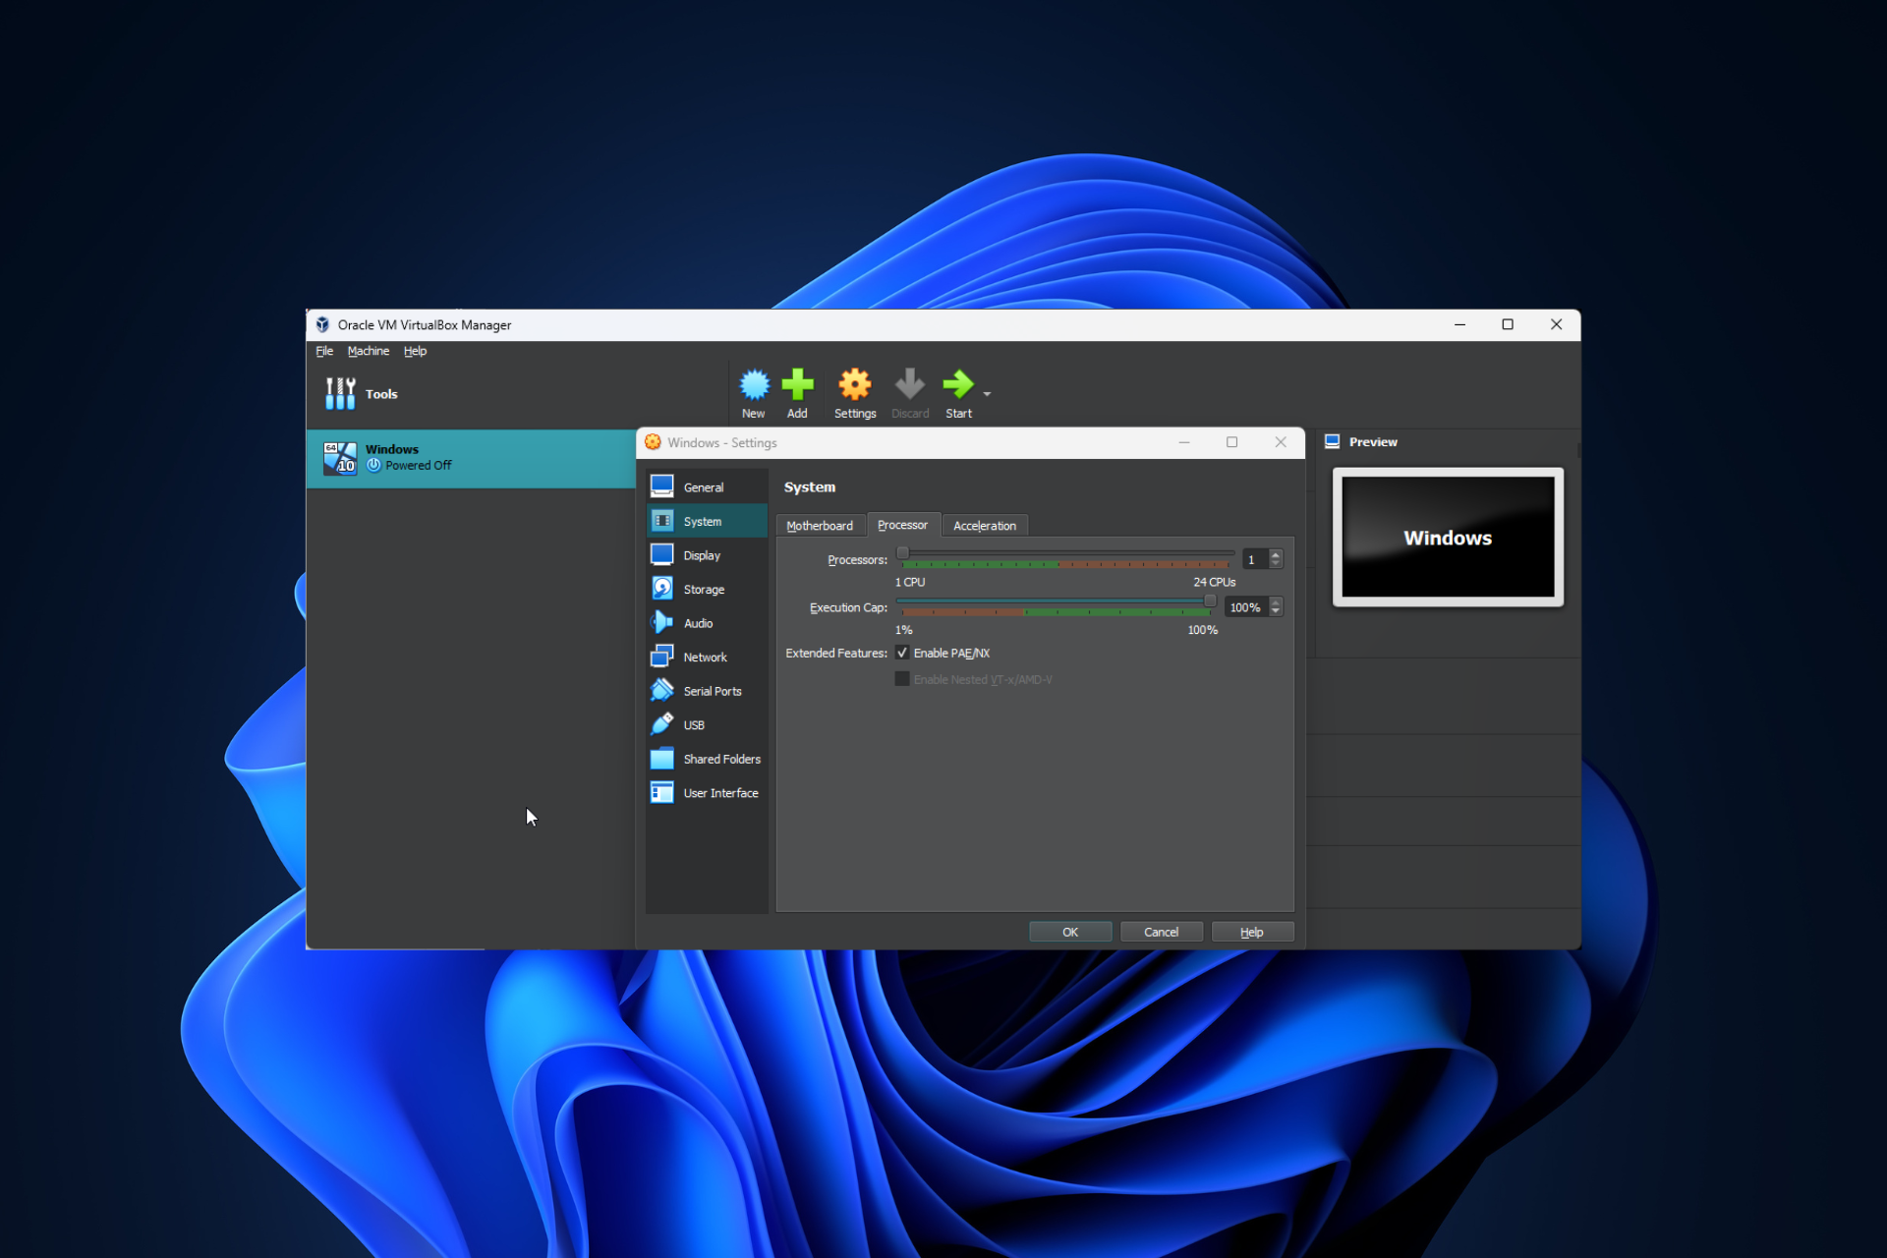Switch to the Acceleration tab

pos(985,526)
